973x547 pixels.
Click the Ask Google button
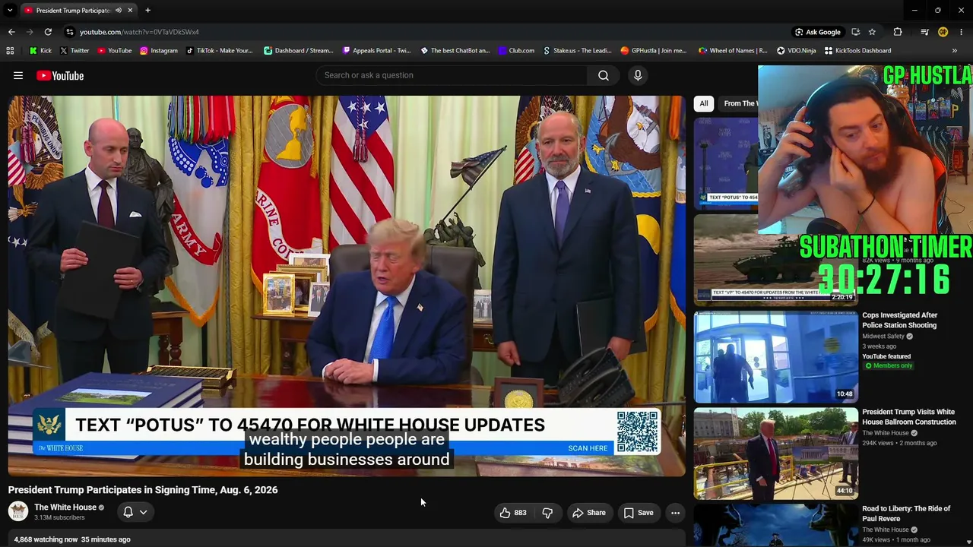tap(818, 32)
